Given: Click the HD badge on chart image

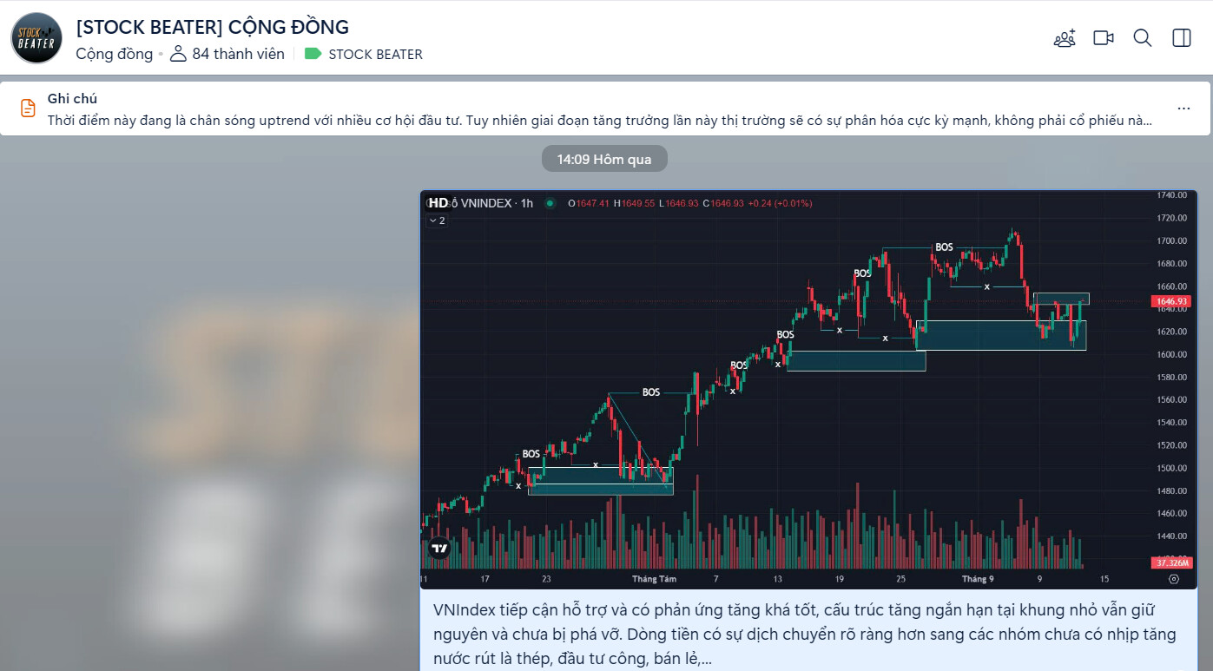Looking at the screenshot, I should point(438,203).
